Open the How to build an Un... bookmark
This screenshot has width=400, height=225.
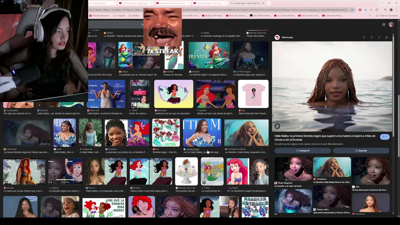click(x=308, y=16)
